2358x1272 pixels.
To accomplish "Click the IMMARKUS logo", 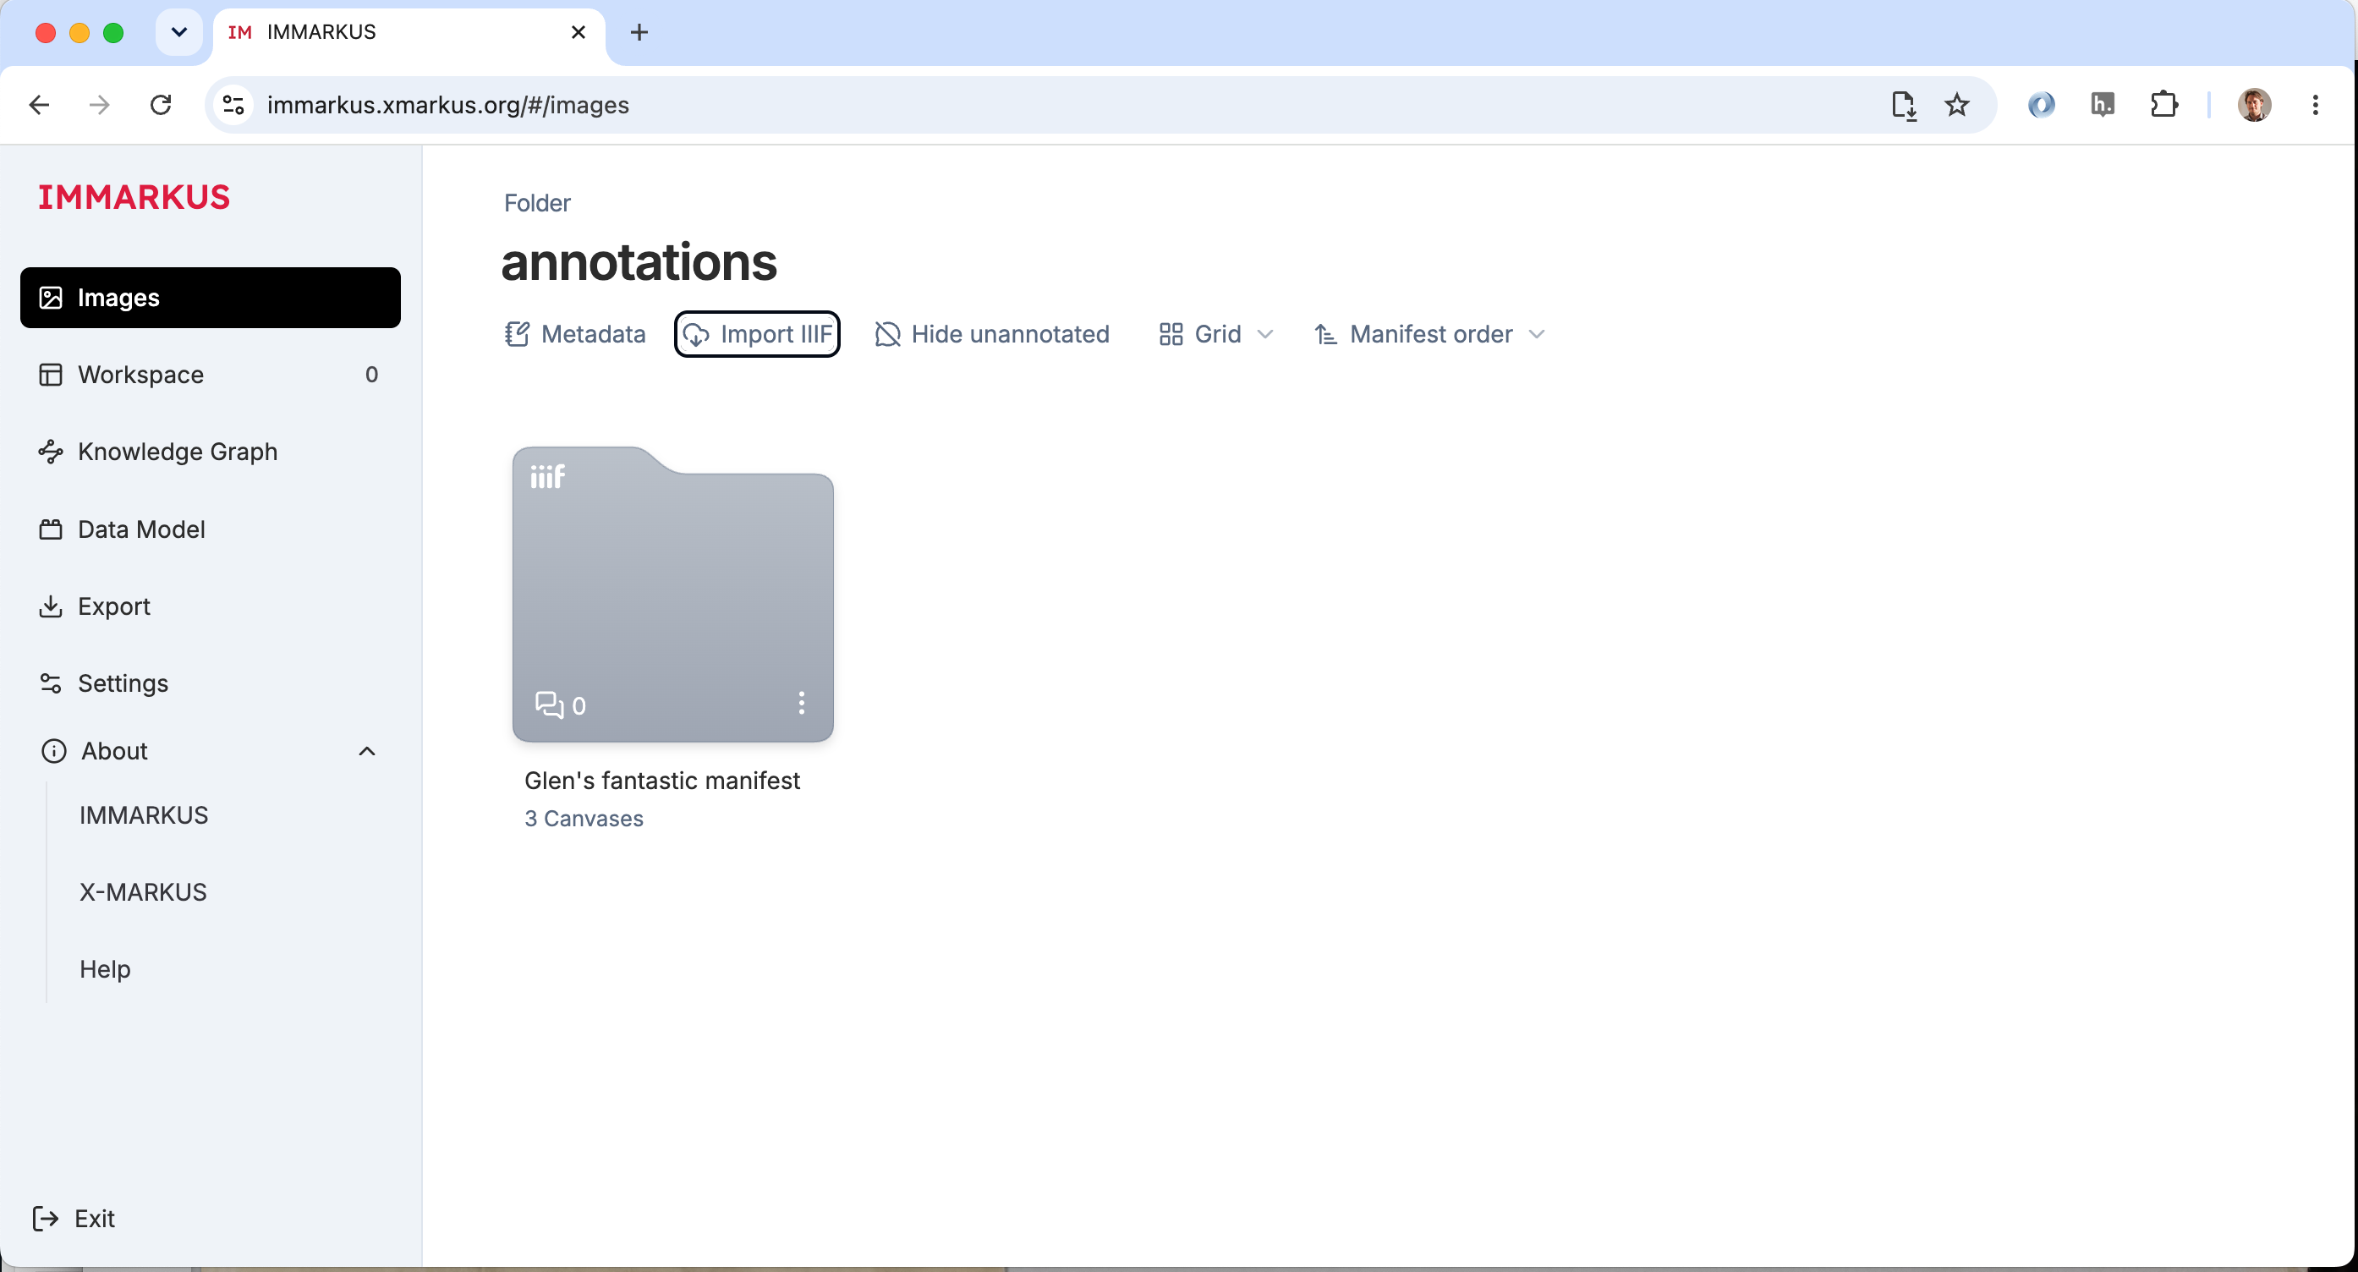I will (x=134, y=197).
